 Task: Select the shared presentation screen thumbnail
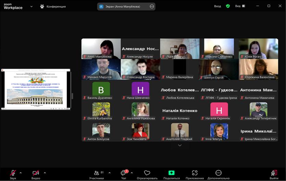coord(36,89)
